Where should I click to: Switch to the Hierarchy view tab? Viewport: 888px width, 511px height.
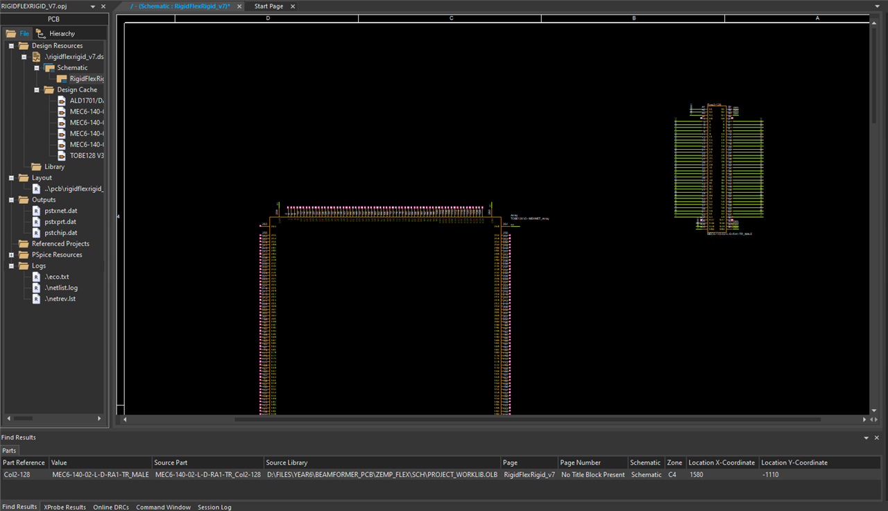pyautogui.click(x=55, y=33)
